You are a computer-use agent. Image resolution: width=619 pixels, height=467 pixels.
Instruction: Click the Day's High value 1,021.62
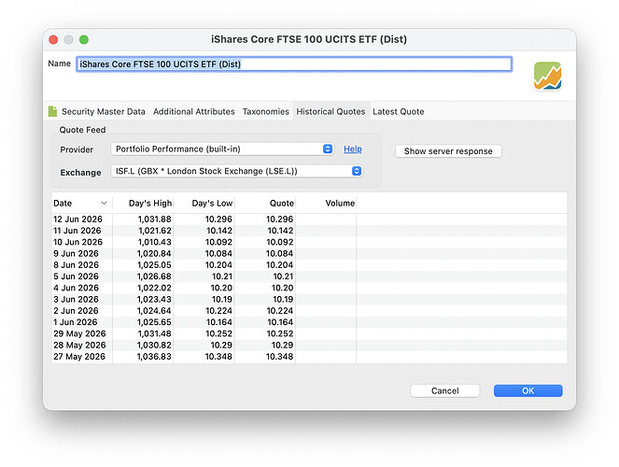(x=154, y=231)
